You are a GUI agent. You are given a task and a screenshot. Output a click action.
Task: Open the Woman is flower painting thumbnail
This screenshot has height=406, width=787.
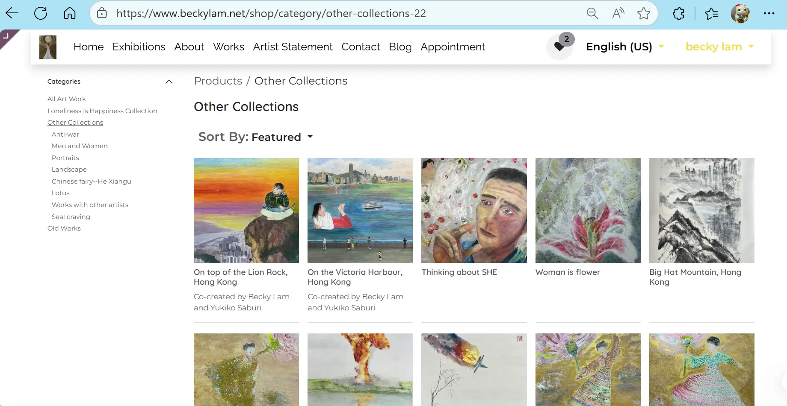point(588,210)
